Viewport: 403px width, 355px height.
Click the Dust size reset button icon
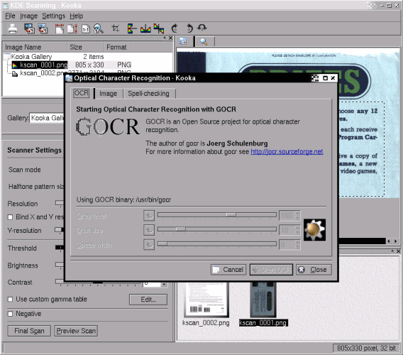click(x=149, y=230)
